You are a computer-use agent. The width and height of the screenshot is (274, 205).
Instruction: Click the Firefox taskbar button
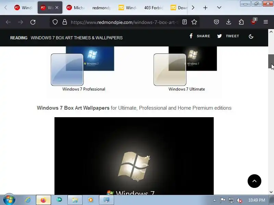point(43,200)
